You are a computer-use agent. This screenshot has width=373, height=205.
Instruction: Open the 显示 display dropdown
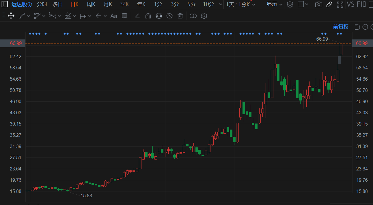[274, 4]
